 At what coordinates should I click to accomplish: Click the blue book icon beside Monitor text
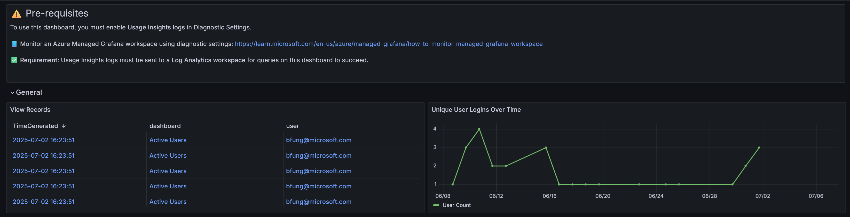(x=14, y=44)
